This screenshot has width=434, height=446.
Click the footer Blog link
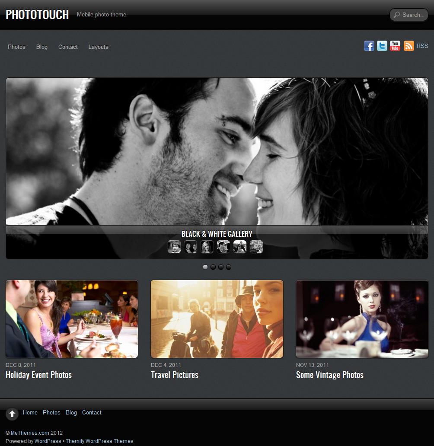(x=71, y=412)
